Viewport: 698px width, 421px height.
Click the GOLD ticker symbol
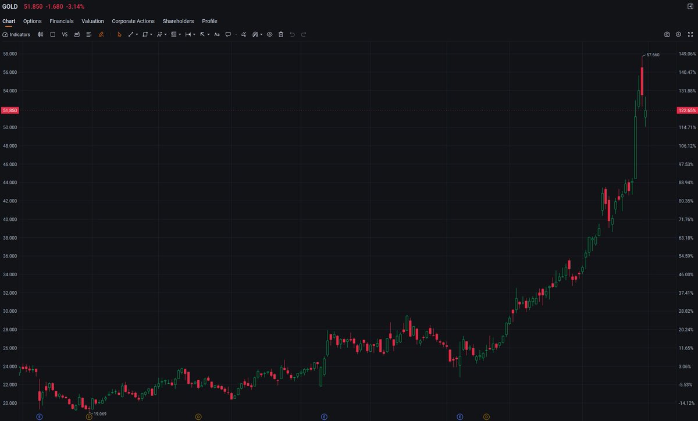pyautogui.click(x=10, y=6)
